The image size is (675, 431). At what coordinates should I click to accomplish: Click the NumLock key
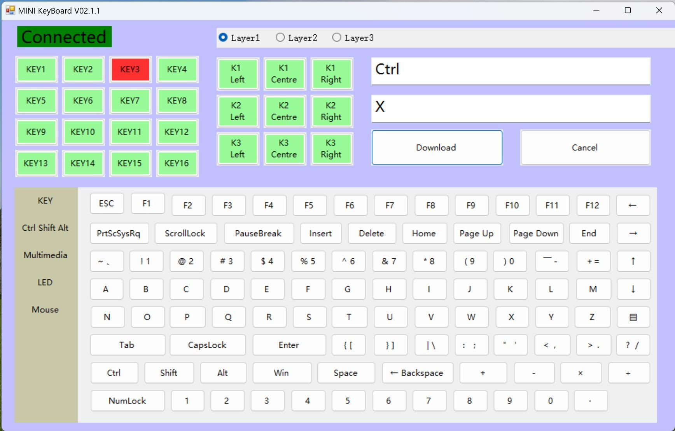click(x=127, y=401)
